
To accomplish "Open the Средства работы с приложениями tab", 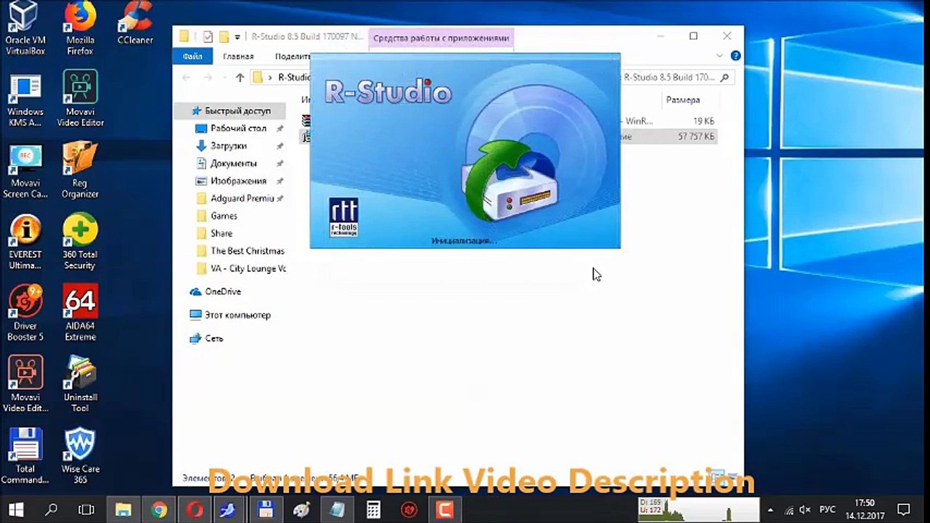I will click(441, 38).
